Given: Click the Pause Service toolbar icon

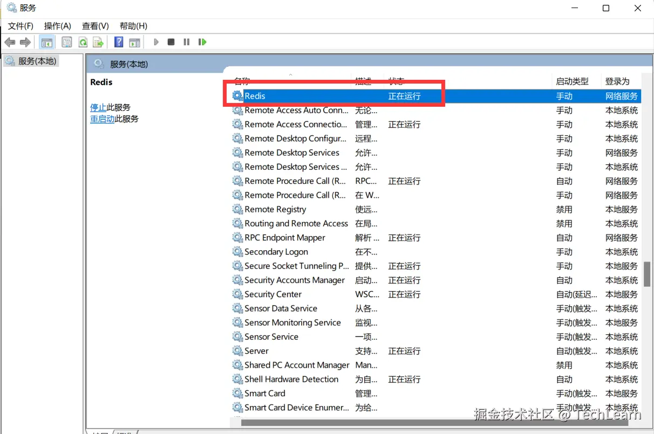Looking at the screenshot, I should click(187, 42).
